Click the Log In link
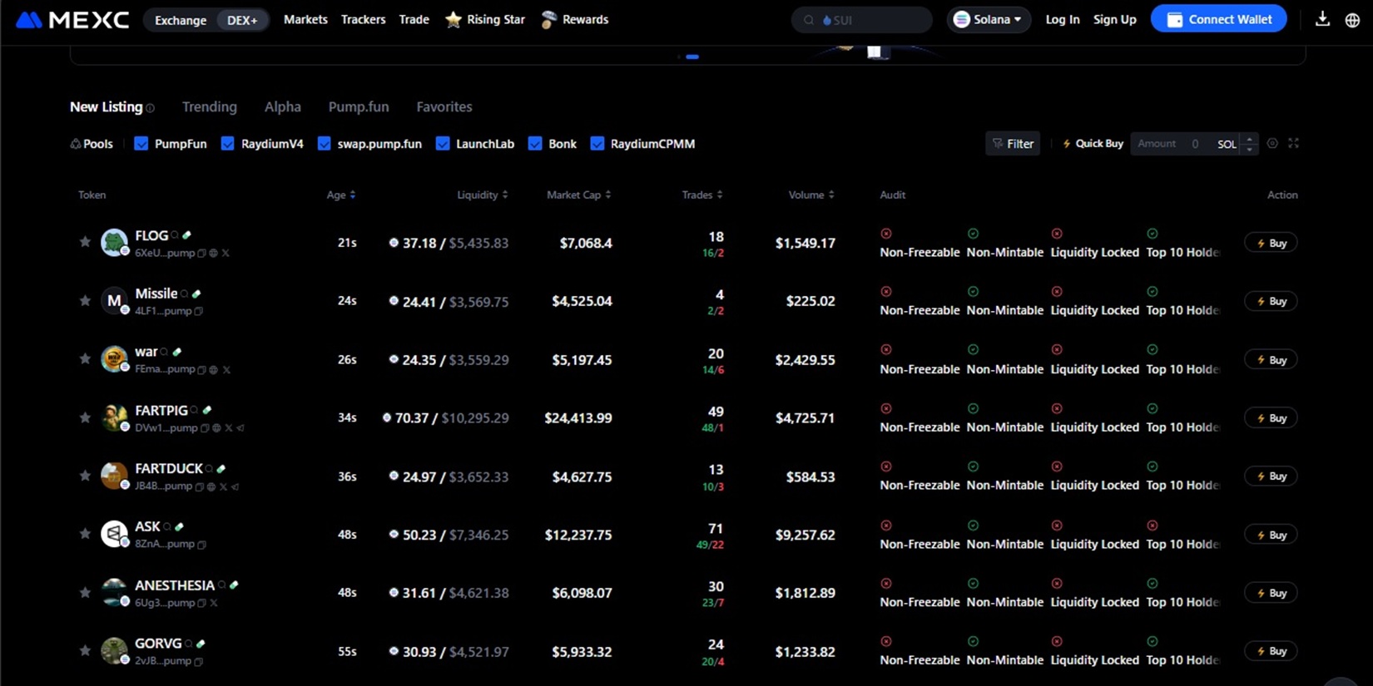This screenshot has height=686, width=1373. 1063,19
